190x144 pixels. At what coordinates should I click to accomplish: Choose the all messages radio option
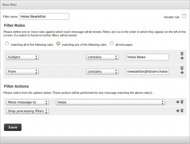[112, 43]
